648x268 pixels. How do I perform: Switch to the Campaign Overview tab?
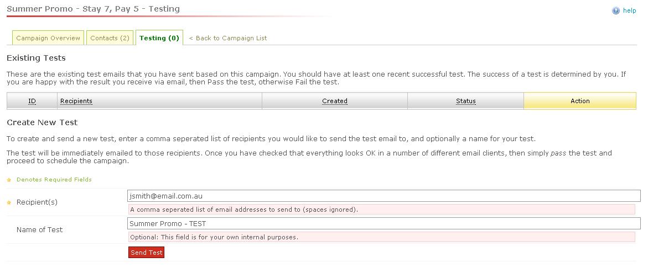point(48,38)
